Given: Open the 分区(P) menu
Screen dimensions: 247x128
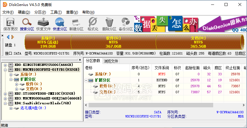Looking at the screenshot, I should coord(40,12).
